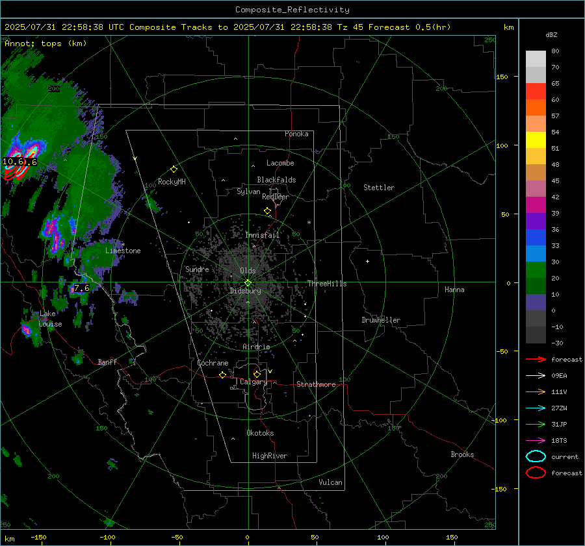Click the asterisk marker above Limestone
Viewport: 585px width, 546px height.
pyautogui.click(x=123, y=245)
